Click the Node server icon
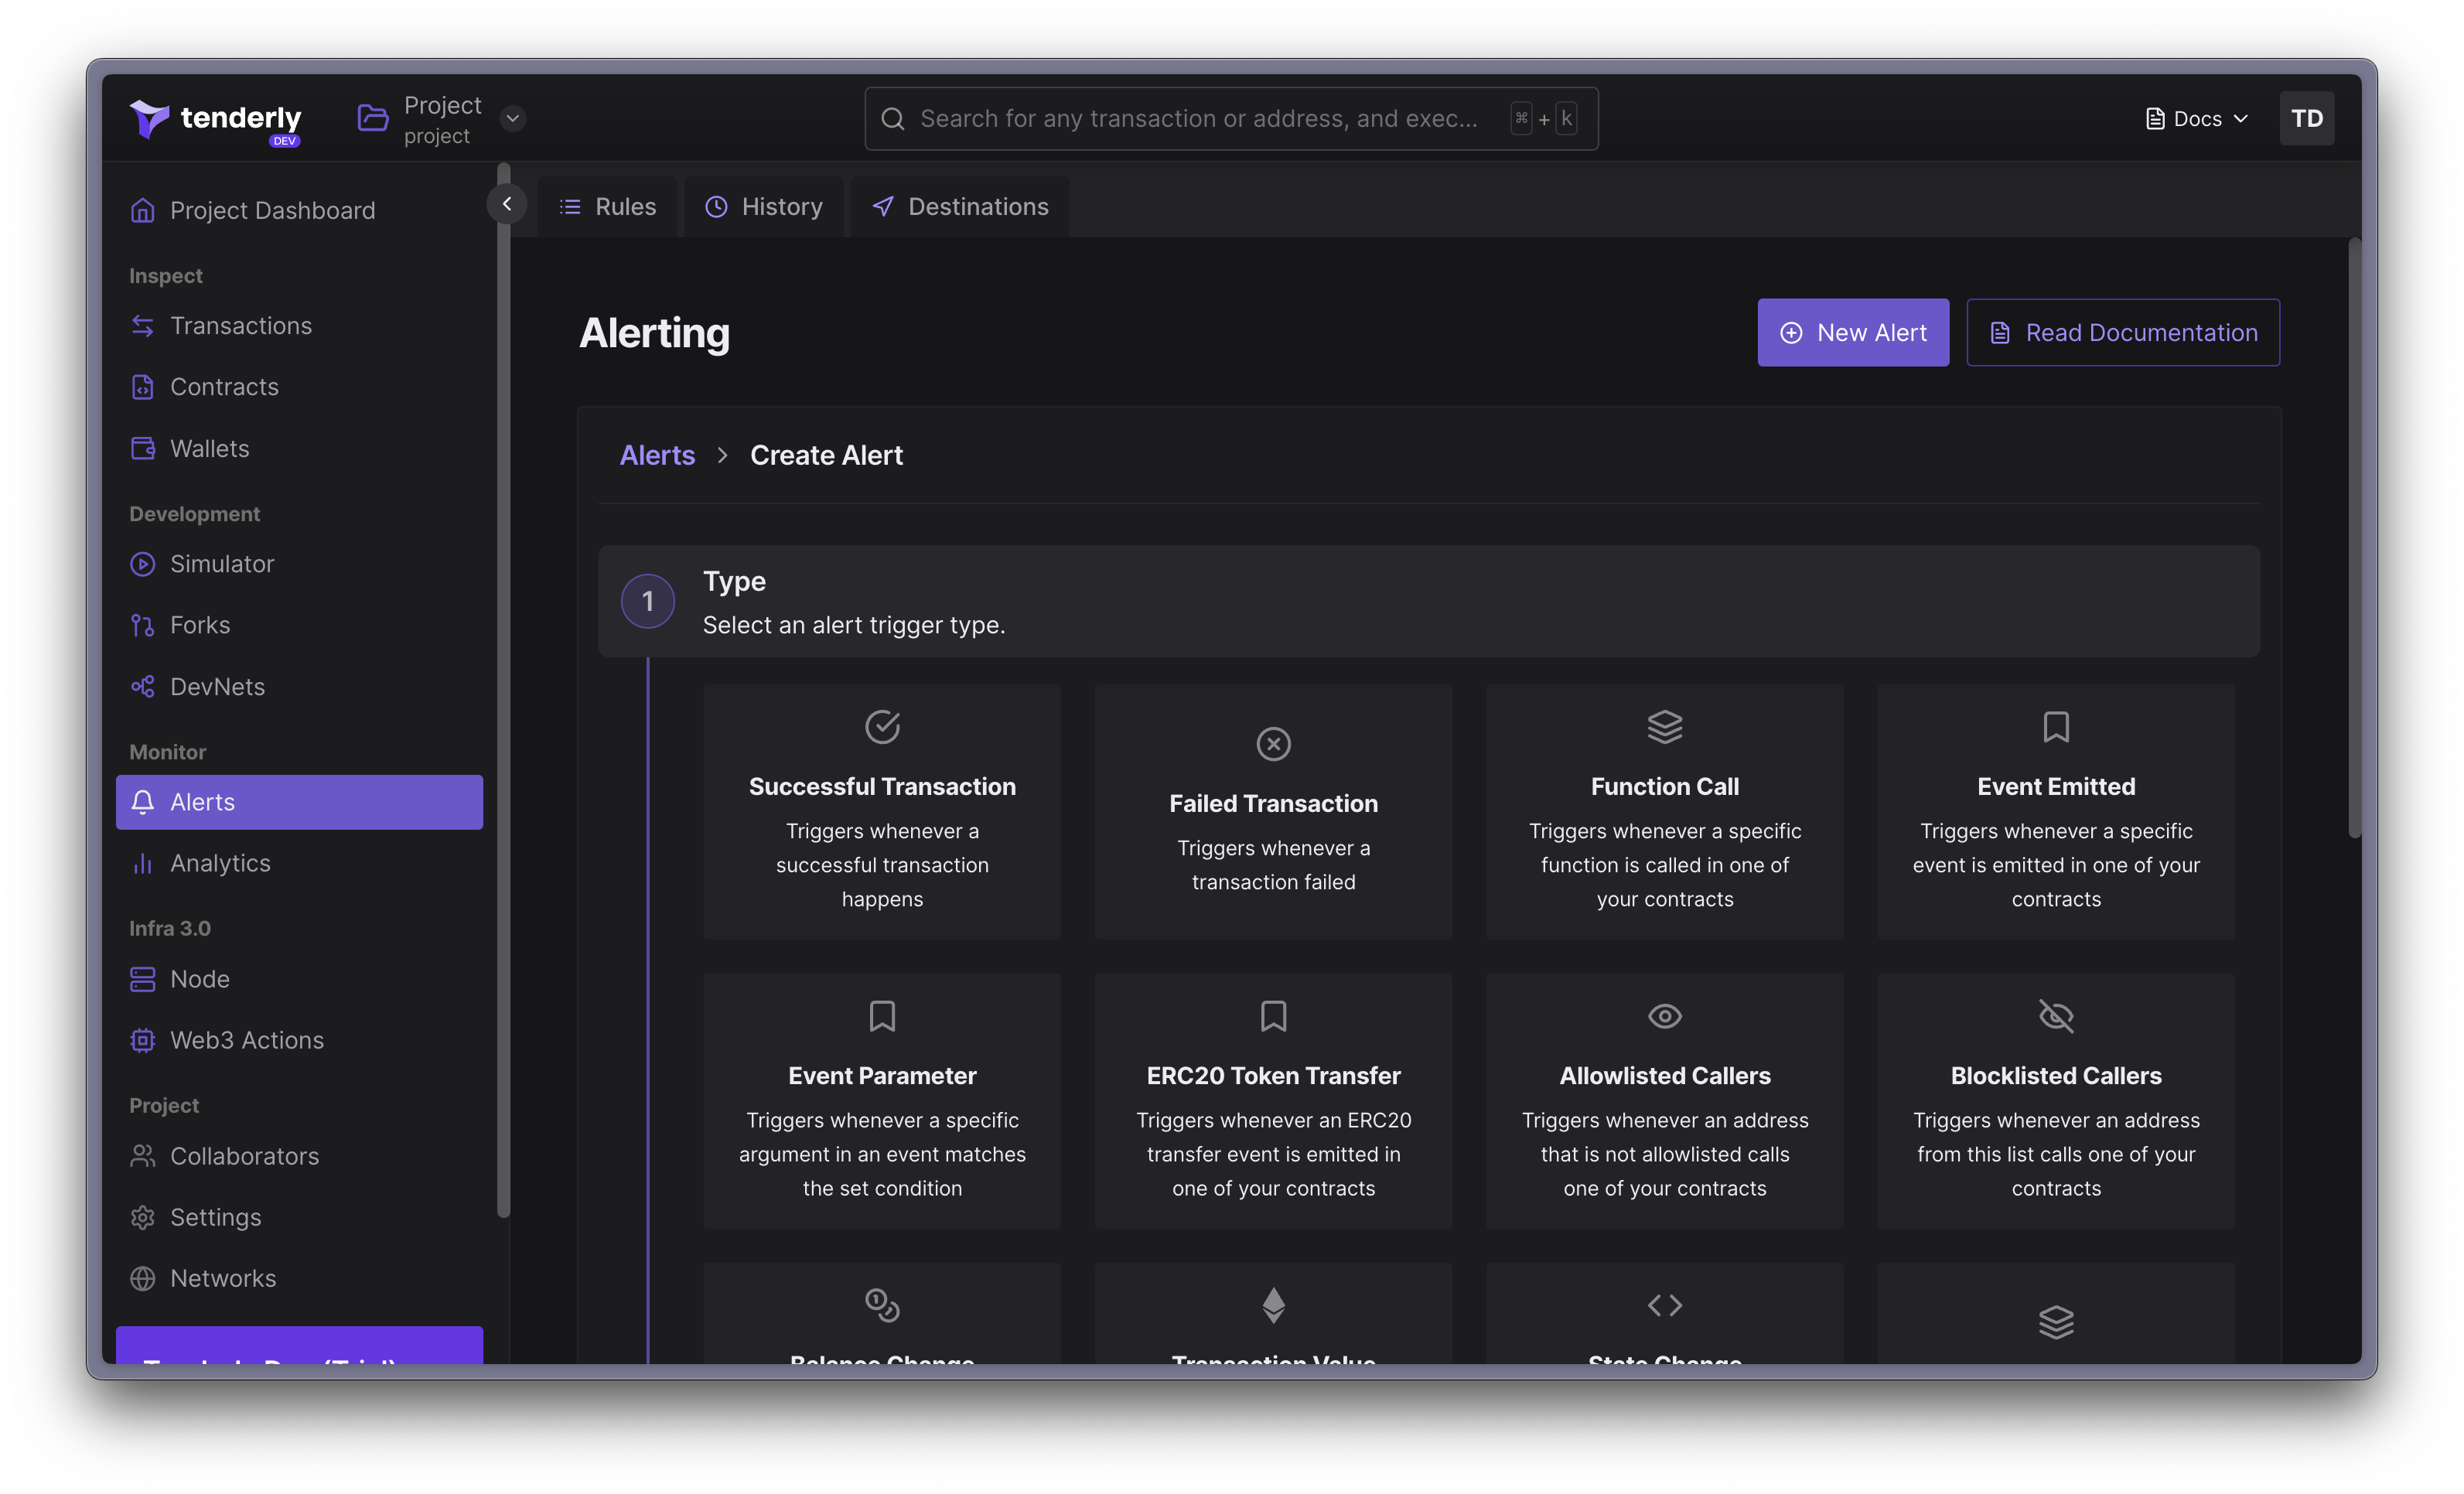2464x1494 pixels. [143, 979]
